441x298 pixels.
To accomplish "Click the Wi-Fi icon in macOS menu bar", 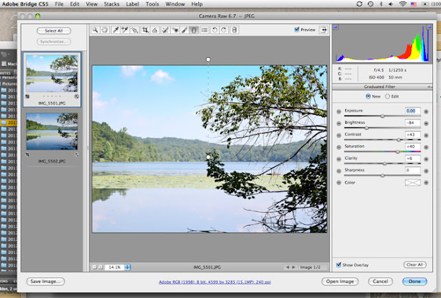I will [402, 4].
